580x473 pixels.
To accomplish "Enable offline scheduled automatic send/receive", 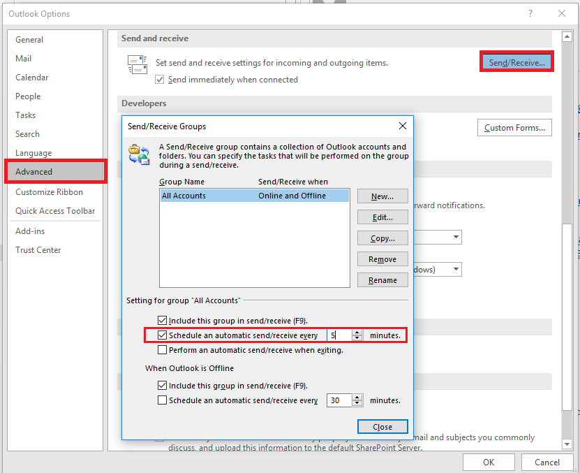I will (x=162, y=400).
